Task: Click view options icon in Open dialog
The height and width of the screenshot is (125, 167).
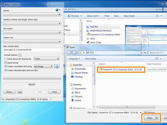Action: [x=157, y=59]
